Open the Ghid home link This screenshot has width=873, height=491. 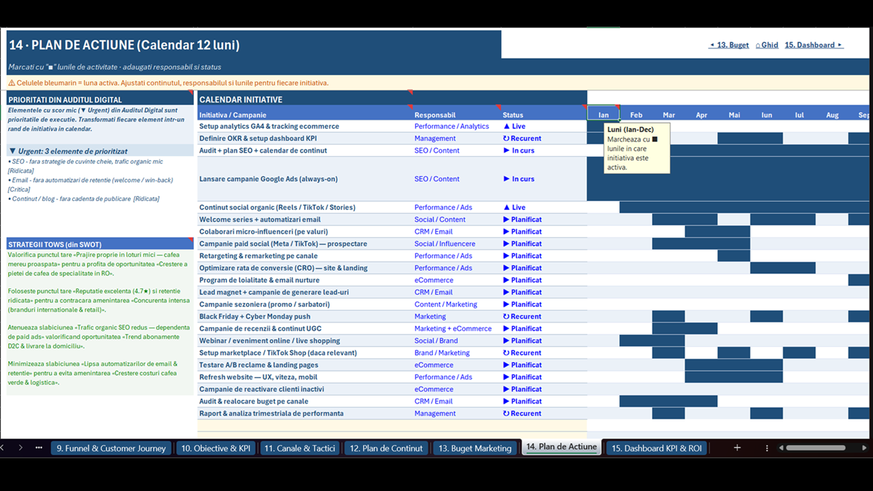767,45
